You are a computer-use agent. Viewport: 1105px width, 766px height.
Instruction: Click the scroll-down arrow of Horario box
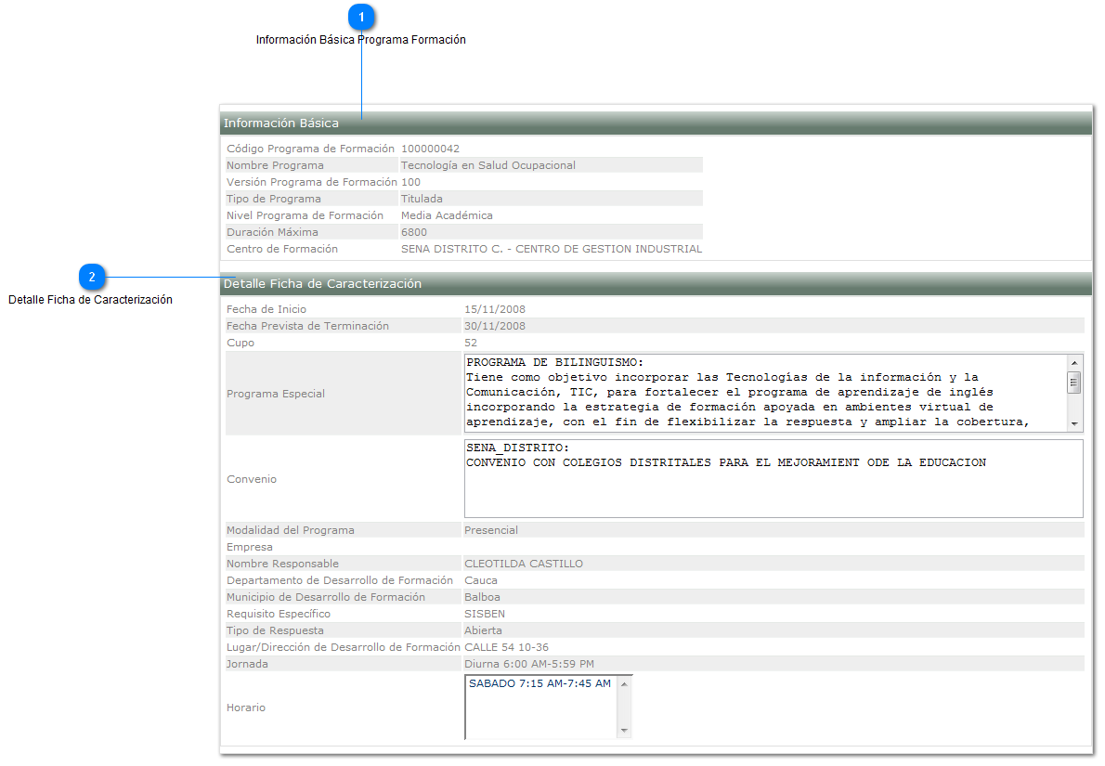click(623, 731)
